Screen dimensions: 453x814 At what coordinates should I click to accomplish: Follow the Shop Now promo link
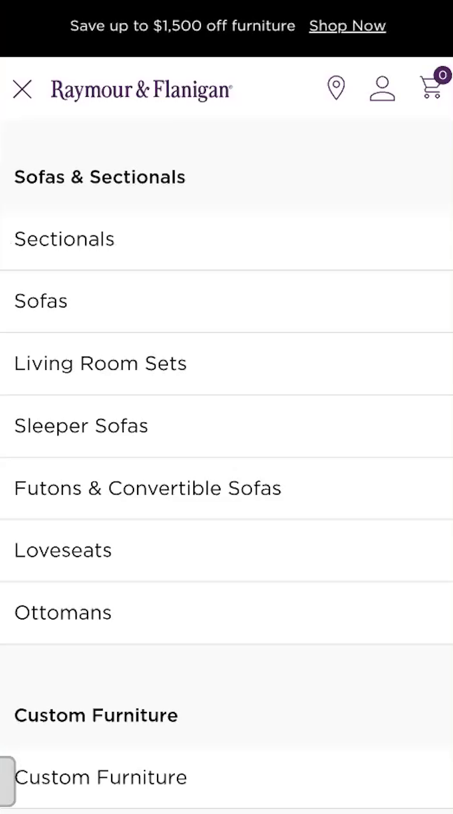coord(347,26)
